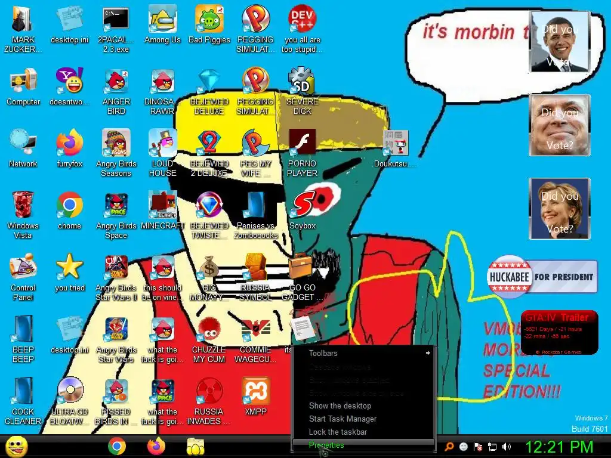Click the Obama 'Did you Vote?' gadget
The width and height of the screenshot is (611, 458).
[560, 42]
